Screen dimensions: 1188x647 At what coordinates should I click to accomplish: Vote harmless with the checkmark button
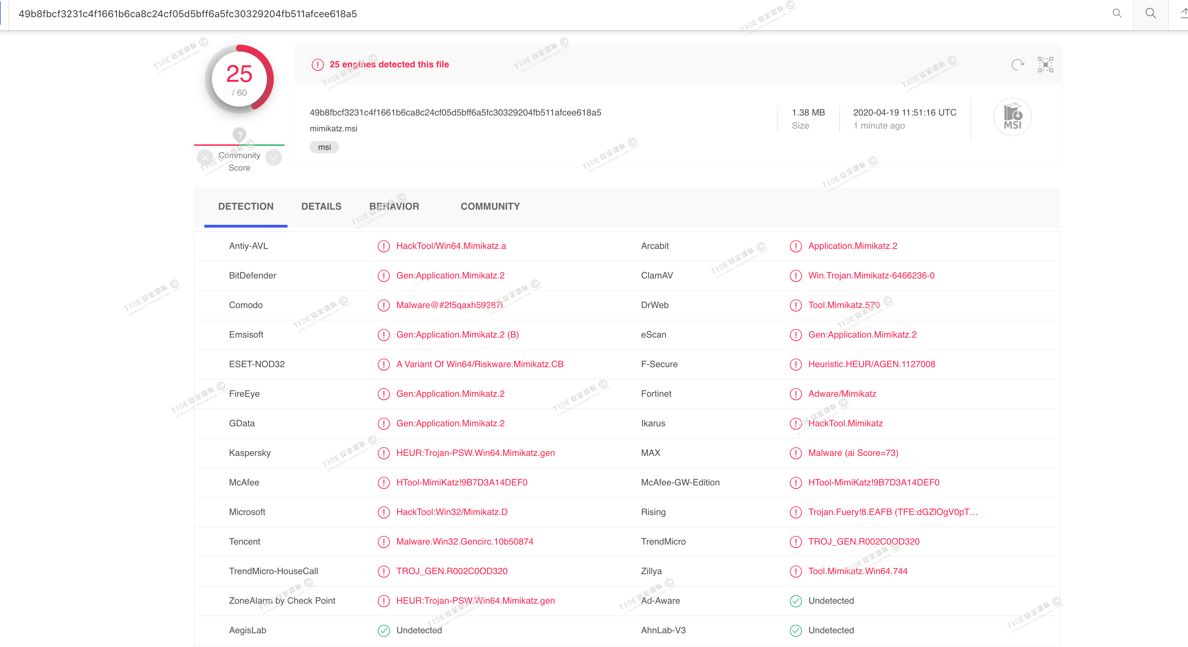274,157
